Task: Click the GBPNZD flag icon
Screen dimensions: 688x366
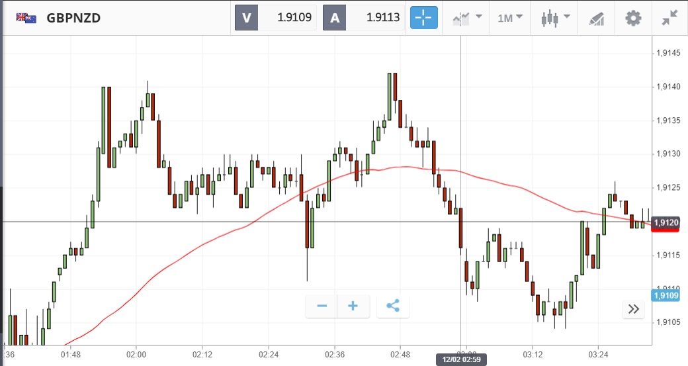Action: coord(26,18)
